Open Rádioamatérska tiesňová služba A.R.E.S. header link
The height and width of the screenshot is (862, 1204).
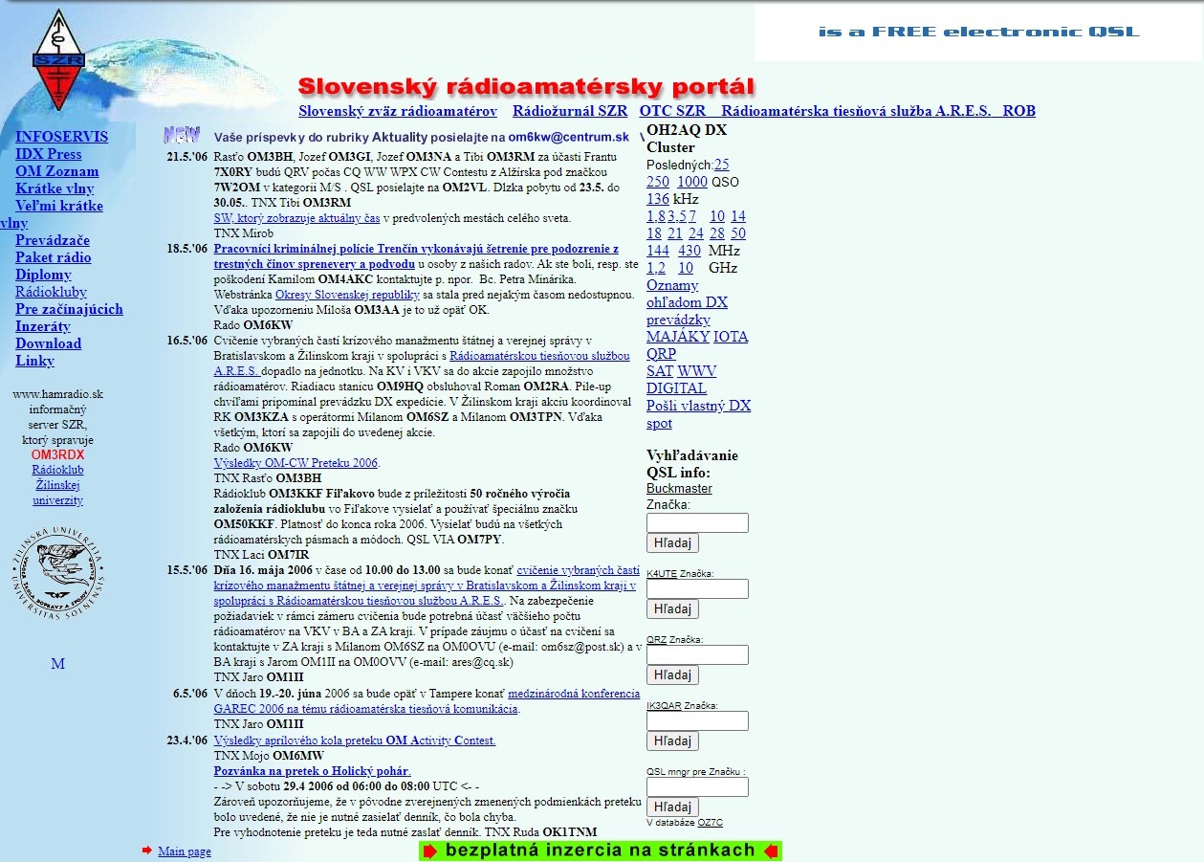[x=856, y=111]
